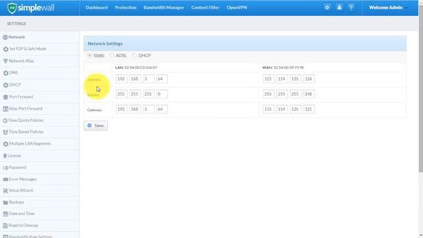The width and height of the screenshot is (423, 238).
Task: Click WAN subnet last octet field 248
Action: click(x=309, y=94)
